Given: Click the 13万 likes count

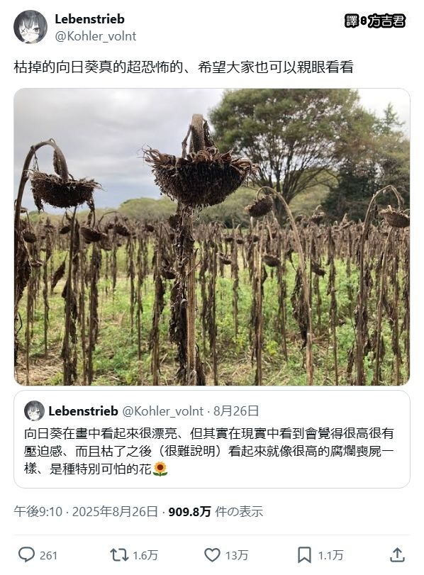Looking at the screenshot, I should click(237, 556).
